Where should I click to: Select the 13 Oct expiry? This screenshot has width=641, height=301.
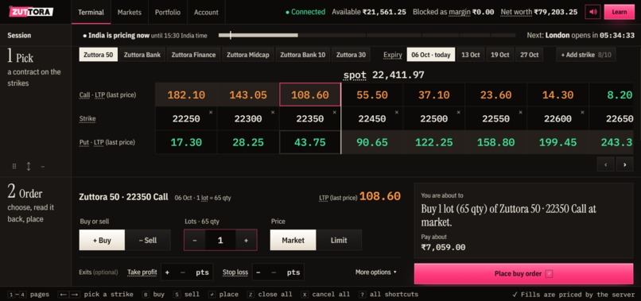(471, 55)
